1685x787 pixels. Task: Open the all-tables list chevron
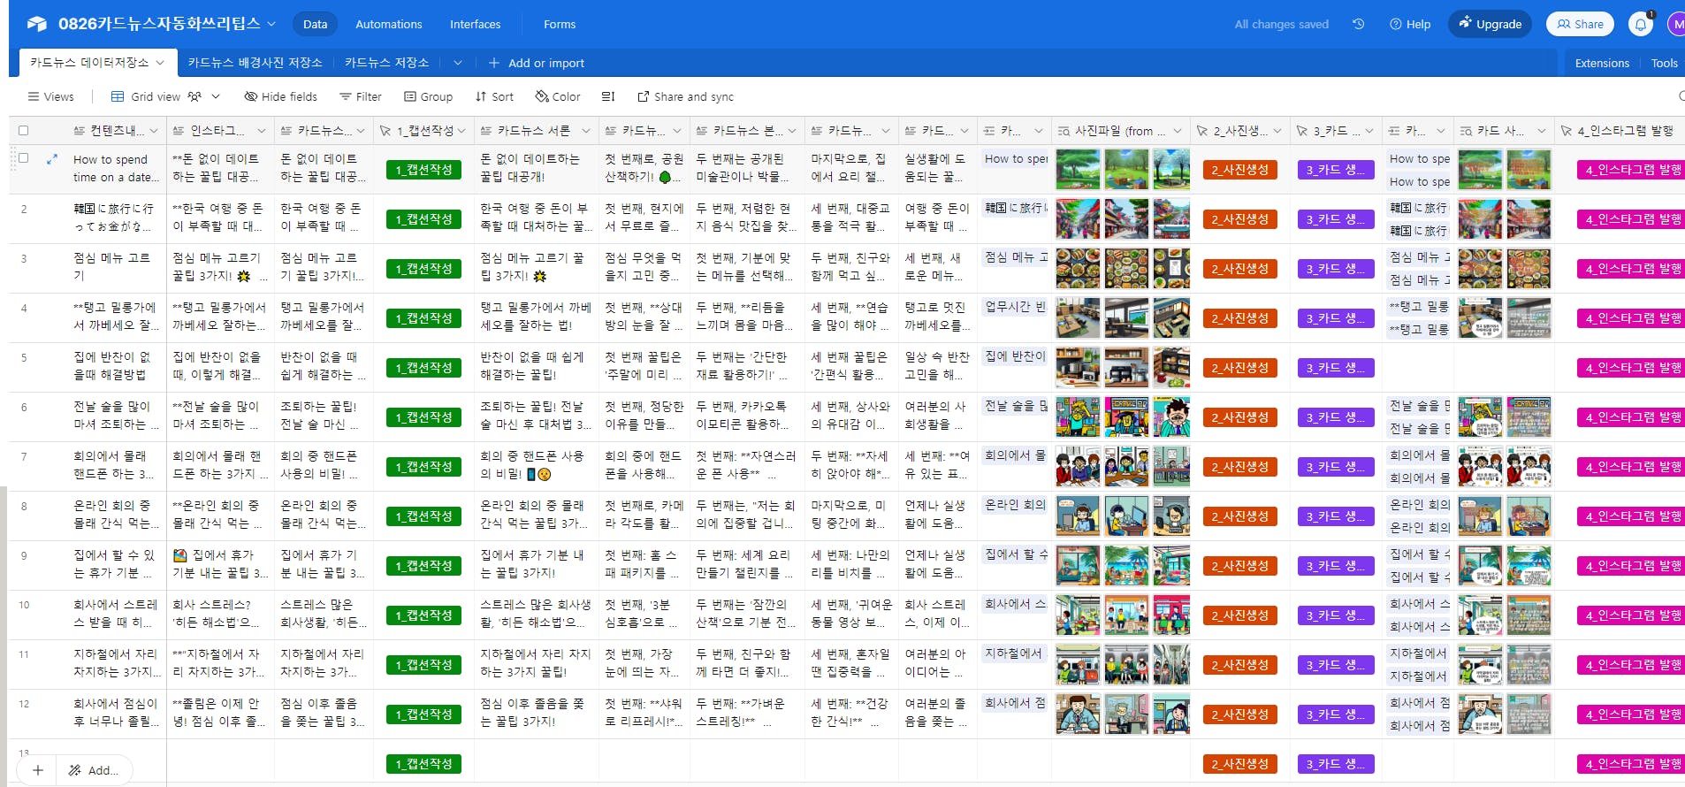(457, 63)
